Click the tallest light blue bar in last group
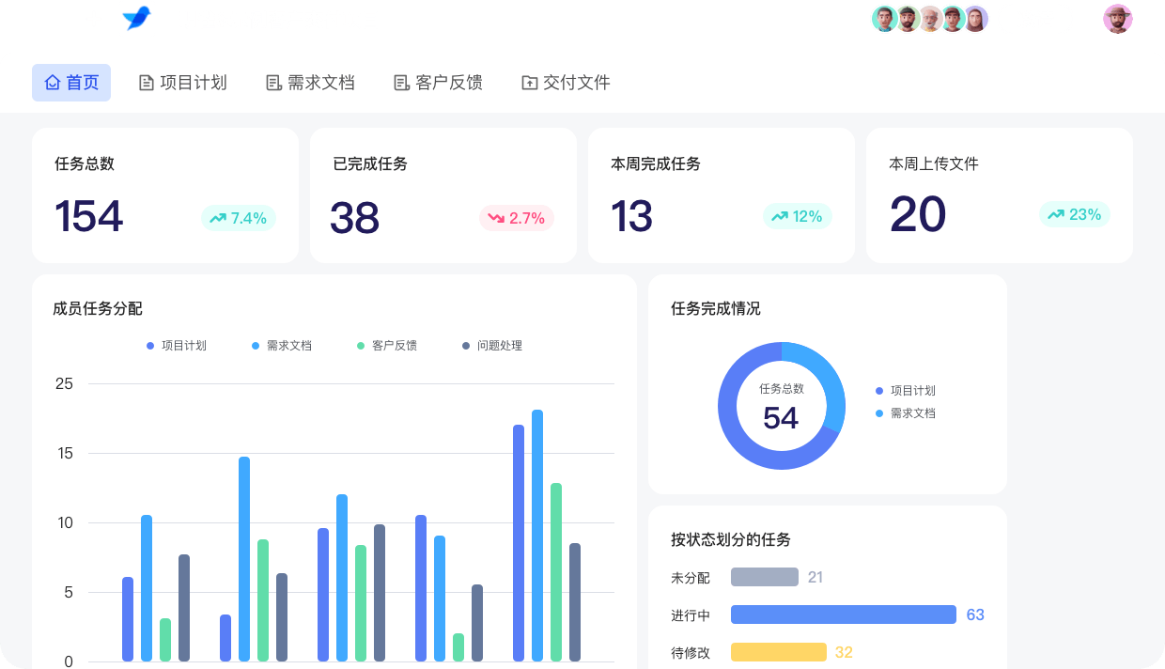 tap(537, 536)
